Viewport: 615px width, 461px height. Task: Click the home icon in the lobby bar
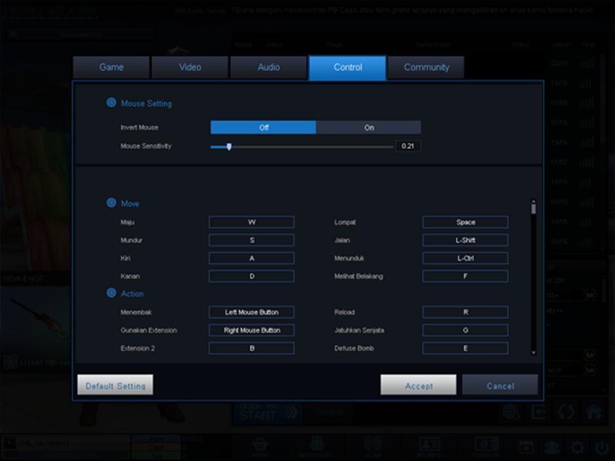tap(593, 412)
